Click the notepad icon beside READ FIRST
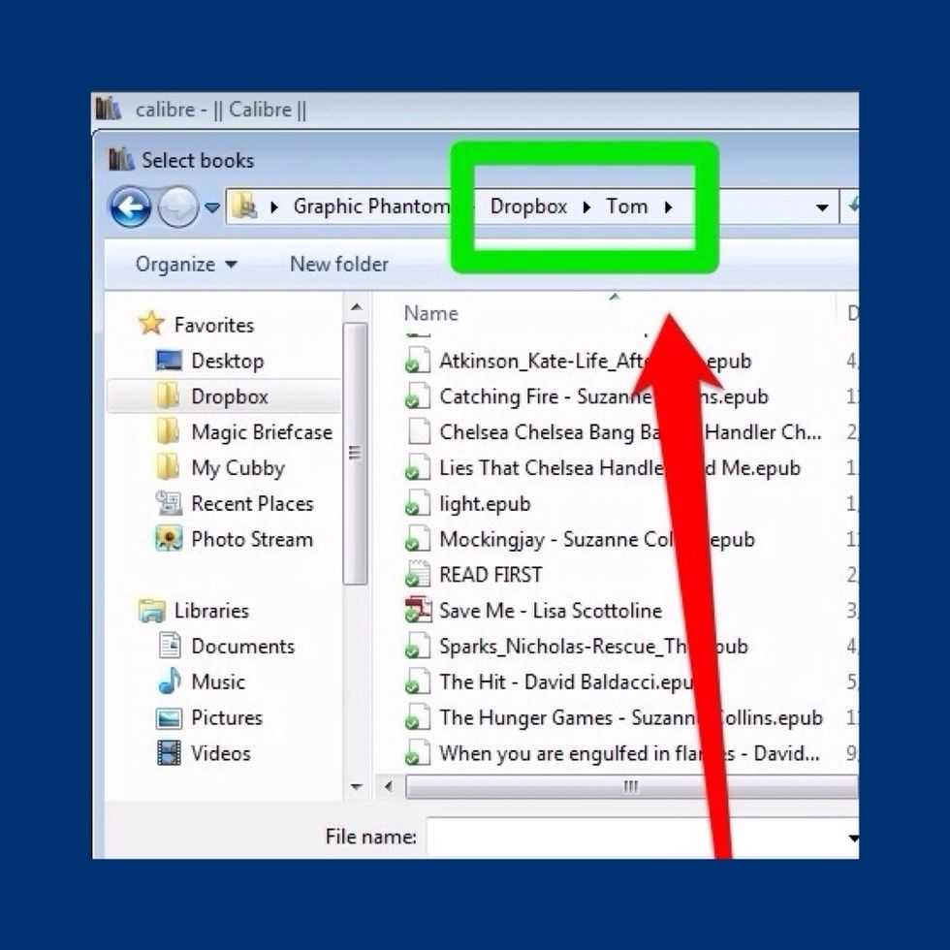 [418, 574]
